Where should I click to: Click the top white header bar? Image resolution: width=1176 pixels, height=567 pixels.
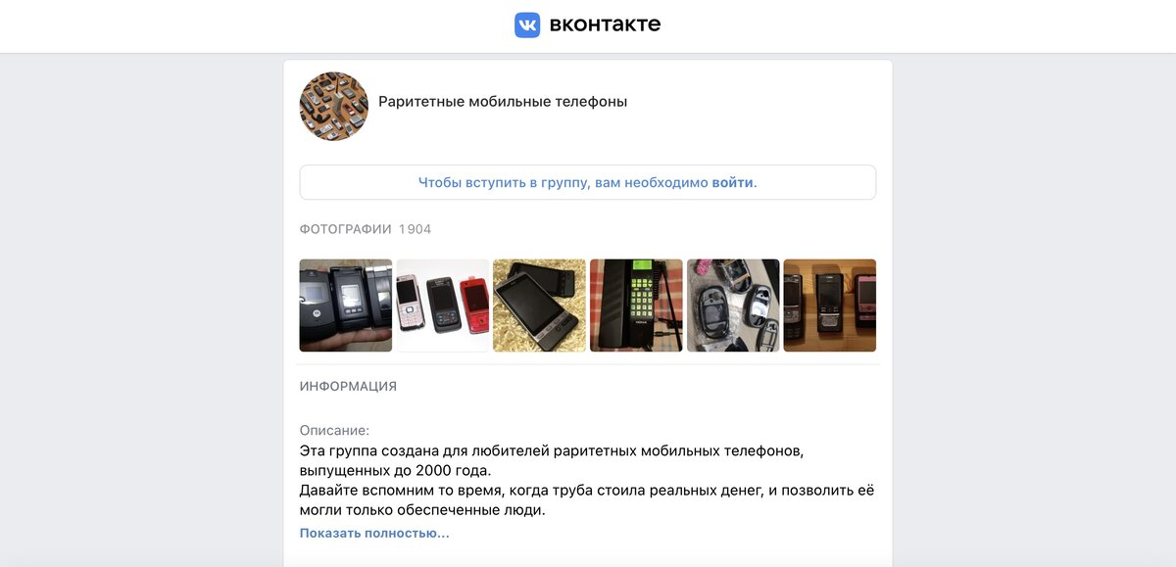tap(588, 25)
